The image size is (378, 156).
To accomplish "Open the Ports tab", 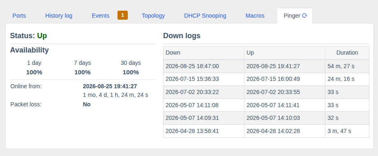I will [19, 16].
